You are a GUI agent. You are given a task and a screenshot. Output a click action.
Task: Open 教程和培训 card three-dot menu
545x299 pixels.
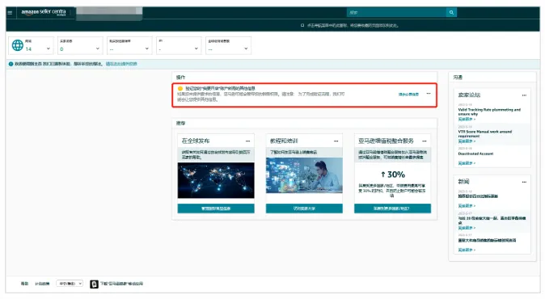(x=336, y=141)
